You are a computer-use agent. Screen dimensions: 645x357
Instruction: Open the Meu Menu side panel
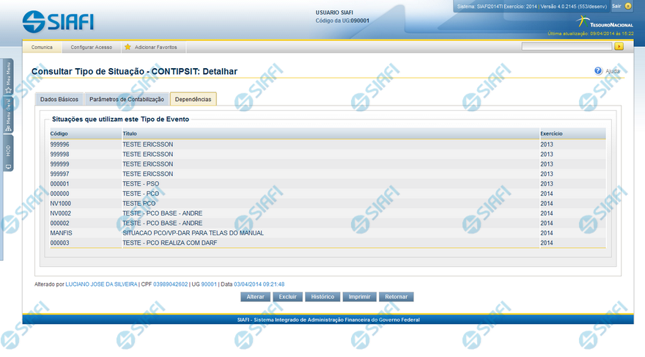pos(8,76)
